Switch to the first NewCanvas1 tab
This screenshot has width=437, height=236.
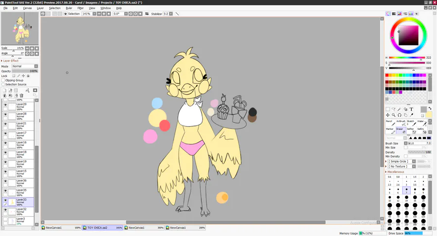point(61,228)
